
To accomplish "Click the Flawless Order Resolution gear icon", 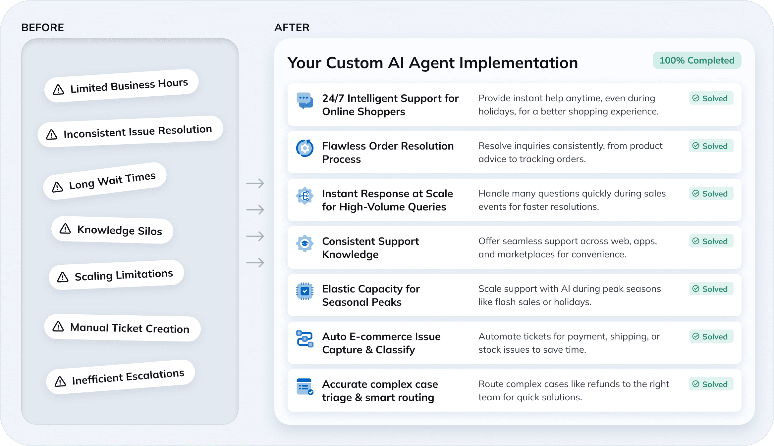I will click(304, 148).
